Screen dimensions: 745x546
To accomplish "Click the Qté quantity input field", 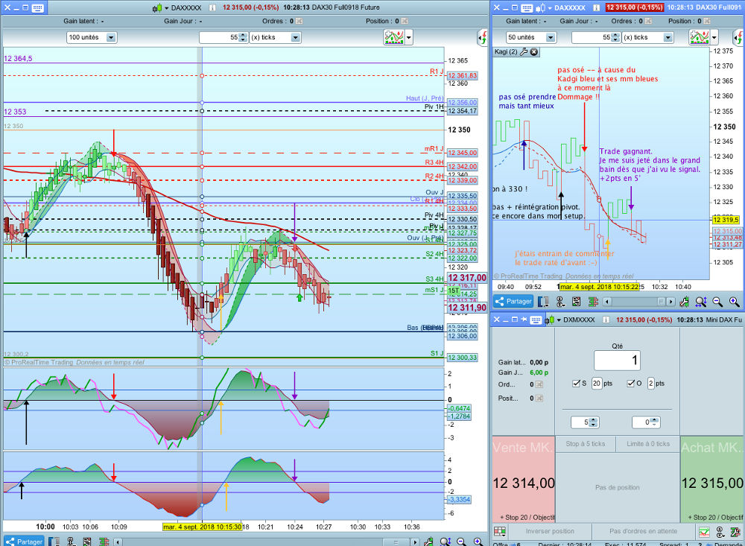I will pos(617,360).
